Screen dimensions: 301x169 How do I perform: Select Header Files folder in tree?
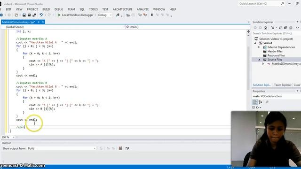[x=275, y=51]
